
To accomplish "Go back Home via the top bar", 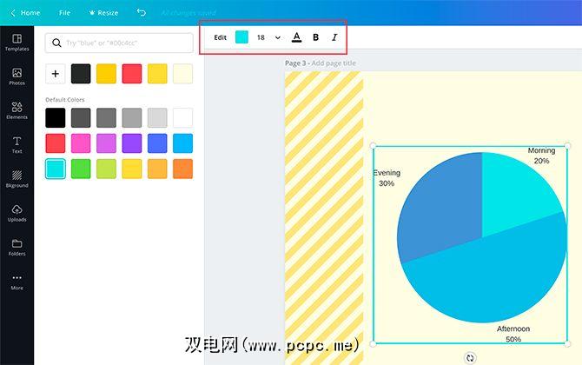I will tap(25, 13).
